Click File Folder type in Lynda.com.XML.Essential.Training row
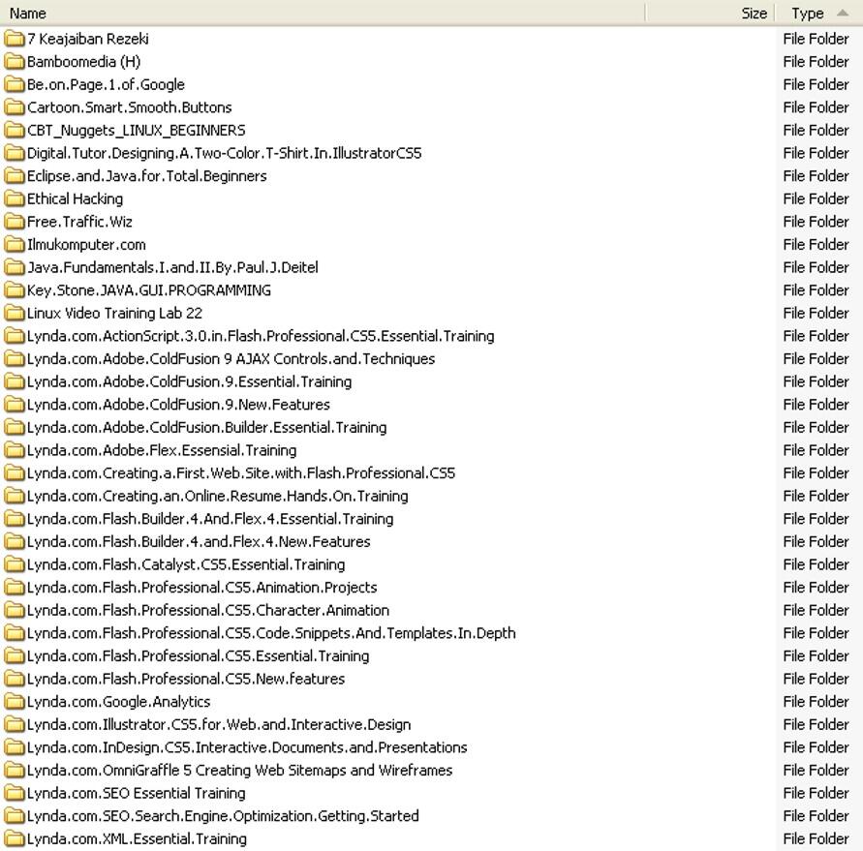 pos(817,838)
